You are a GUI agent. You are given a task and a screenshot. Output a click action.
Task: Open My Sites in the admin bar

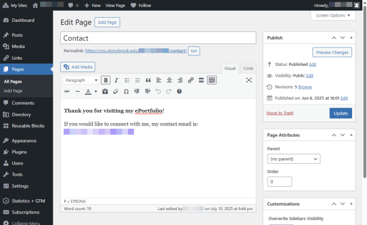(x=15, y=5)
